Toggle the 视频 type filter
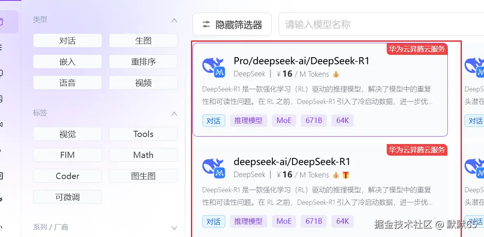484x237 pixels. [143, 83]
